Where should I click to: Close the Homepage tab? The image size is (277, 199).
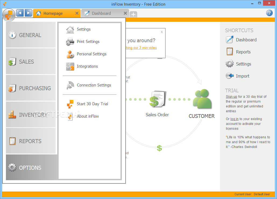tap(77, 13)
